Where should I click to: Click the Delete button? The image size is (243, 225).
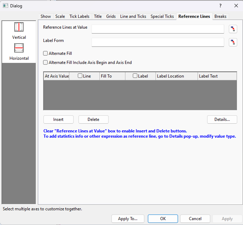(93, 119)
